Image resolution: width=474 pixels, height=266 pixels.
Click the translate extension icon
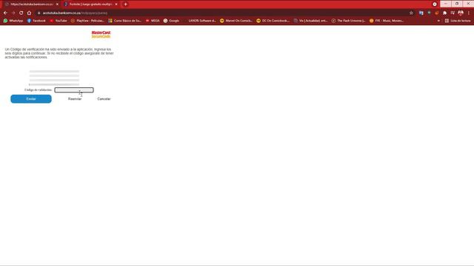(421, 13)
